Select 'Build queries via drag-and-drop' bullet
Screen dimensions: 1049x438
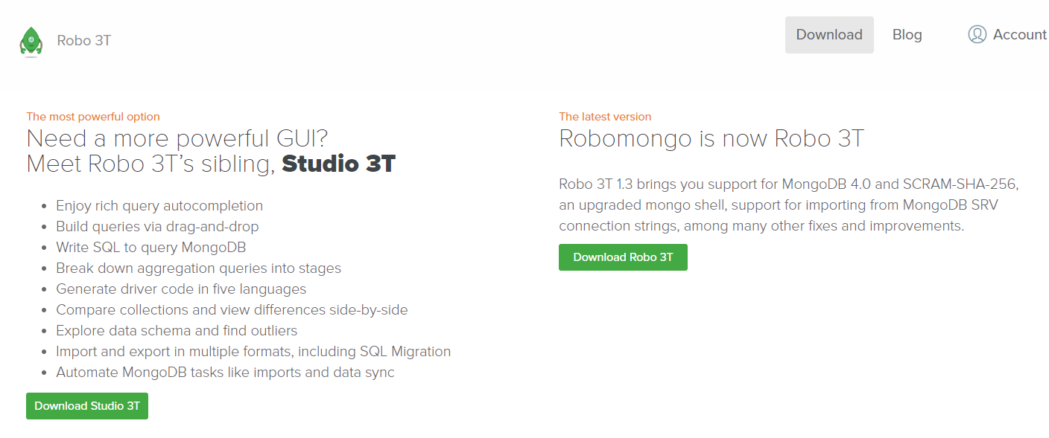pyautogui.click(x=157, y=227)
